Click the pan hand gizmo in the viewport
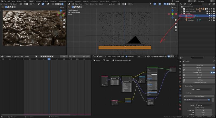Image resolution: width=216 pixels, height=118 pixels. coord(176,23)
